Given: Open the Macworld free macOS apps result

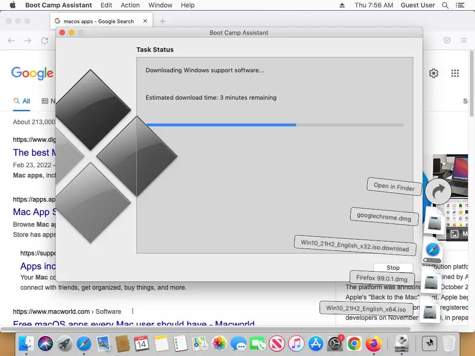Looking at the screenshot, I should pyautogui.click(x=134, y=323).
